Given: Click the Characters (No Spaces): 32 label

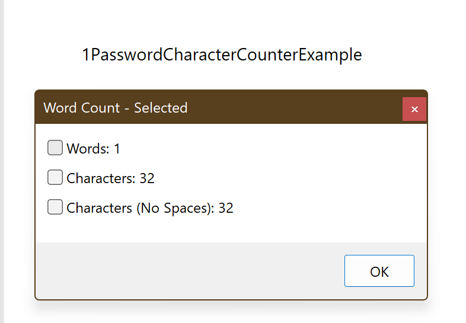Looking at the screenshot, I should coord(150,208).
